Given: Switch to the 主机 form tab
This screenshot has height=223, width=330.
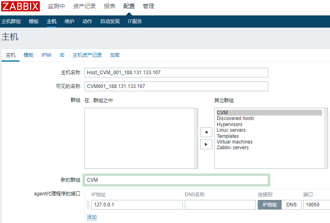Looking at the screenshot, I should (11, 55).
